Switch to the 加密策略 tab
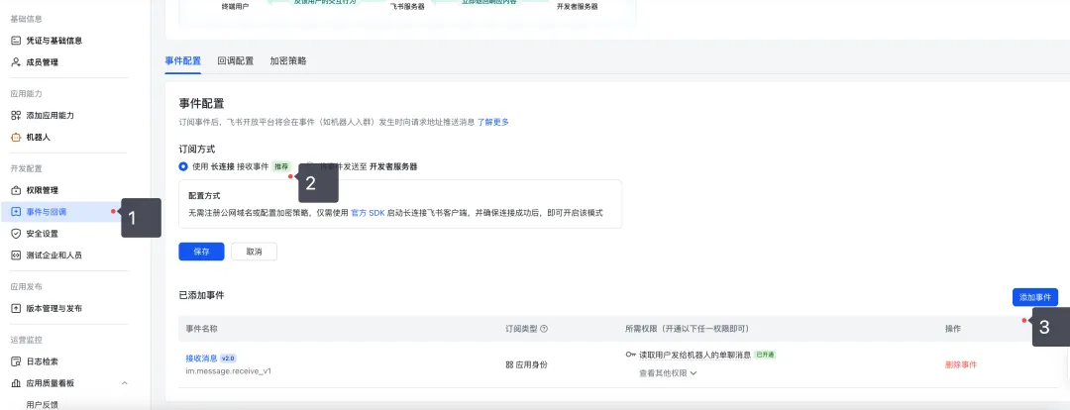Viewport: 1070px width, 410px height. [288, 60]
